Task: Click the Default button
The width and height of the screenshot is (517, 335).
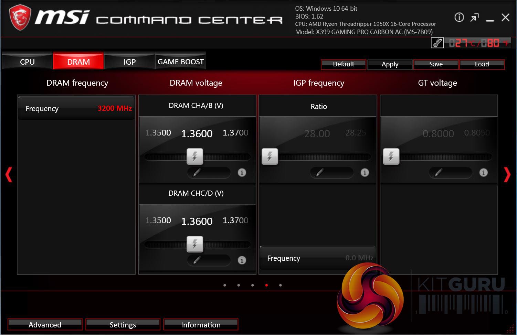Action: 344,64
